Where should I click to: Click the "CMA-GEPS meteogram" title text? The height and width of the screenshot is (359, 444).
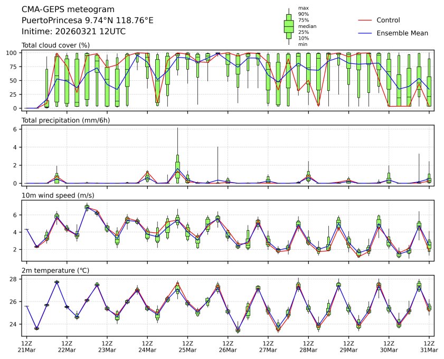click(x=65, y=10)
